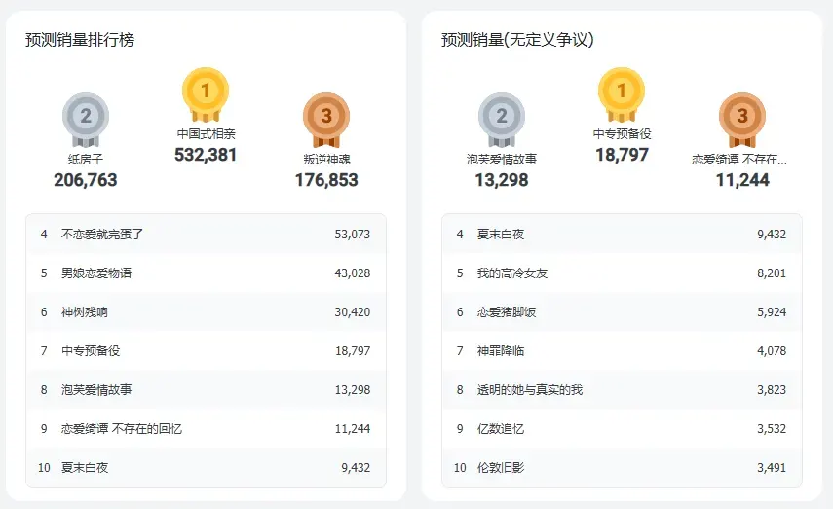Viewport: 833px width, 509px height.
Task: Select the value 30,420
Action: coord(353,312)
